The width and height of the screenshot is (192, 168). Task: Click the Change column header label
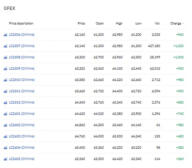click(176, 23)
